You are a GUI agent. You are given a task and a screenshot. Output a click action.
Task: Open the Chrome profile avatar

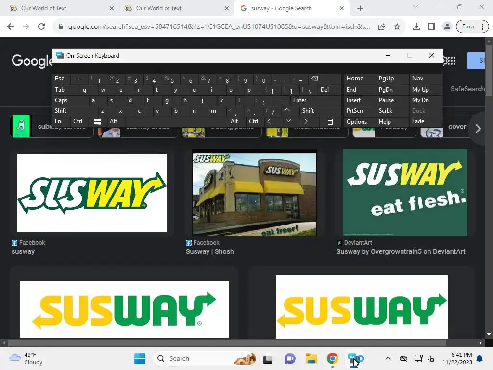447,26
